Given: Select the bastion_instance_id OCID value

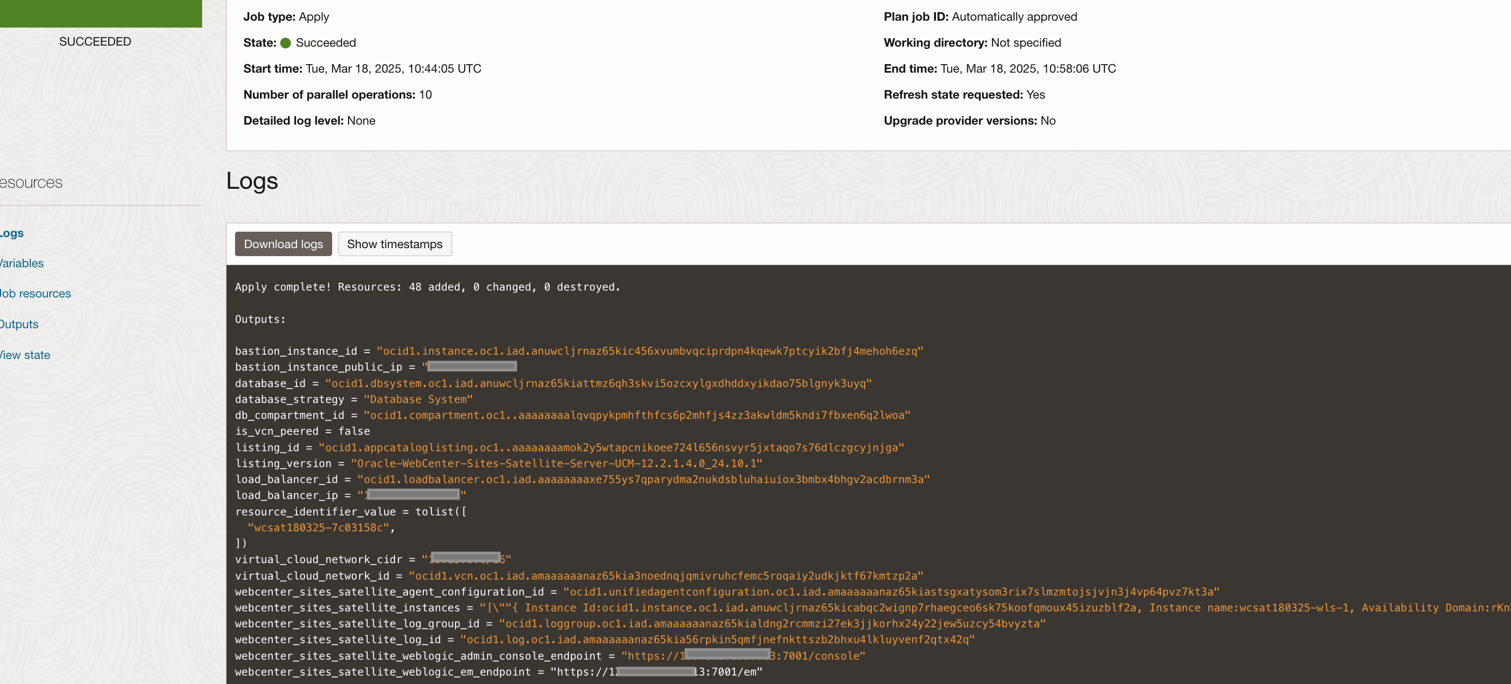Looking at the screenshot, I should pyautogui.click(x=649, y=350).
